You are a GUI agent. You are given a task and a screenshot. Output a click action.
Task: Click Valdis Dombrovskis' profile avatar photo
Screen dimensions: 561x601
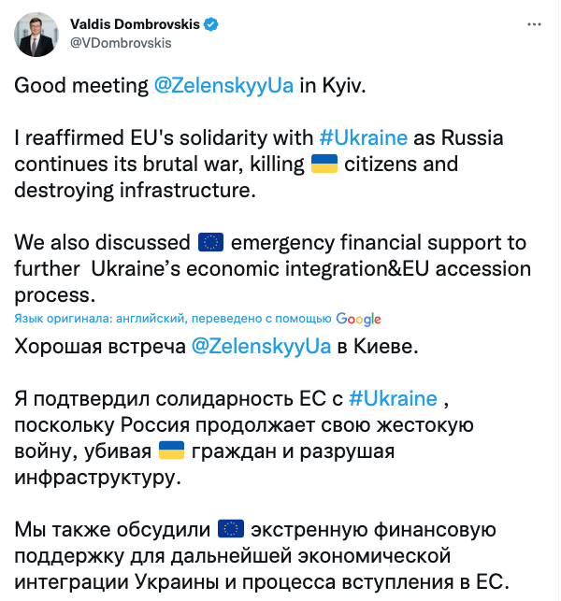click(36, 34)
